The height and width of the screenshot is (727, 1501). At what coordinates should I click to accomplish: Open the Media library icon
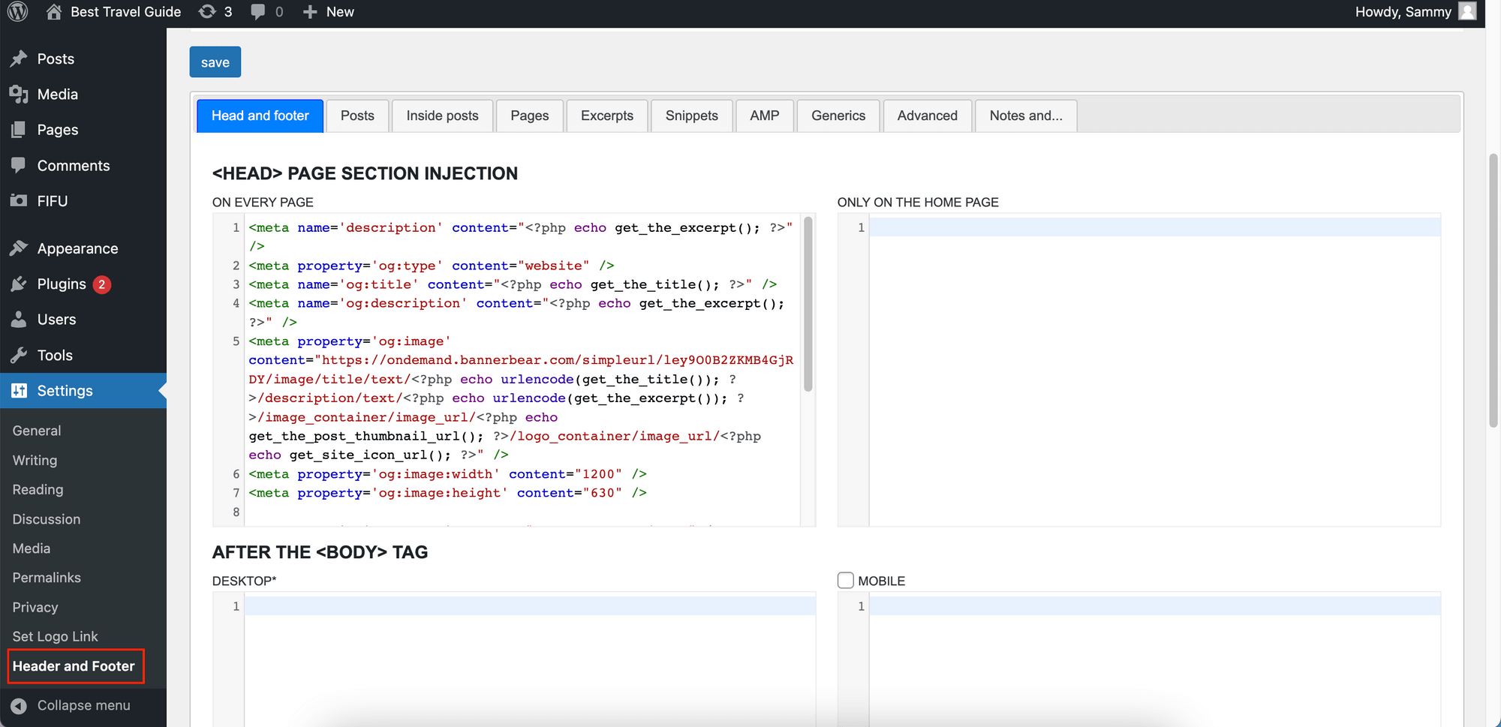(x=20, y=94)
